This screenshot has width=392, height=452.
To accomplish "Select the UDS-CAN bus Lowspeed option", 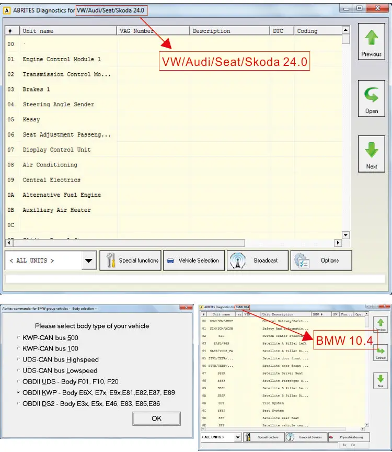I will coord(19,370).
